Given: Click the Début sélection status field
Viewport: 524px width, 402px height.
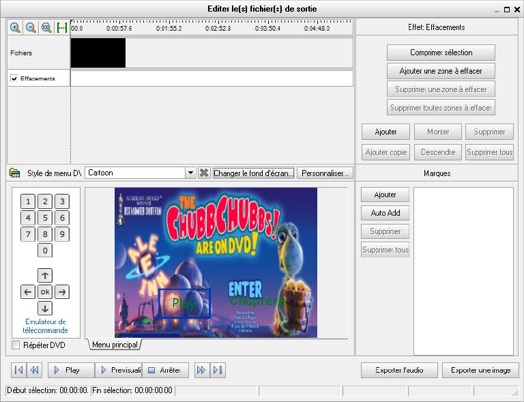Looking at the screenshot, I should point(48,390).
